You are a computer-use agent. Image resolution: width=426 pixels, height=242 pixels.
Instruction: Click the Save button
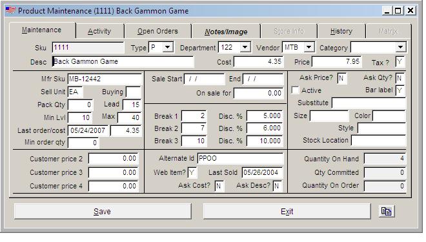pos(103,211)
